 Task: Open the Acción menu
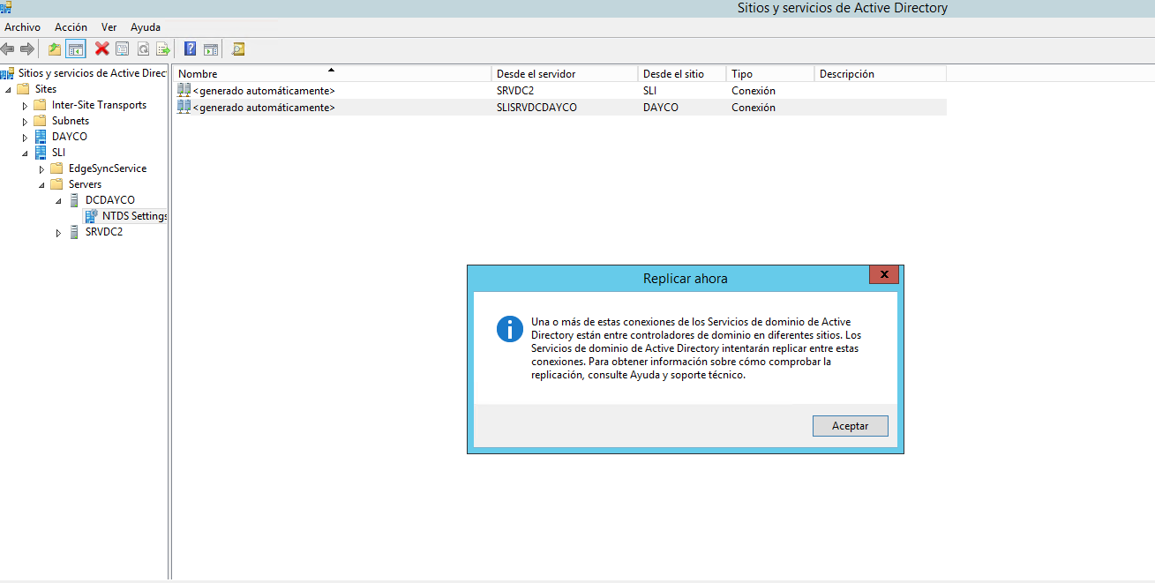[x=71, y=27]
